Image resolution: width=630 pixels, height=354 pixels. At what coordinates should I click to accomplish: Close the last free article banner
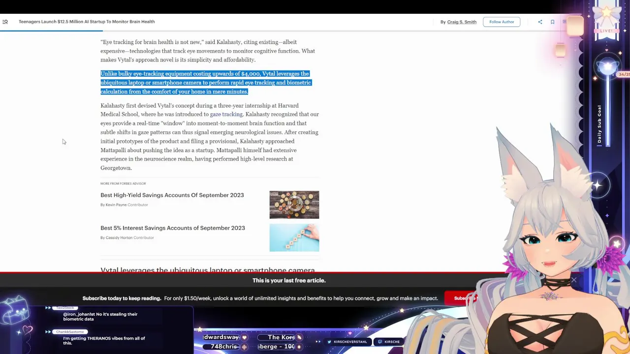573,280
